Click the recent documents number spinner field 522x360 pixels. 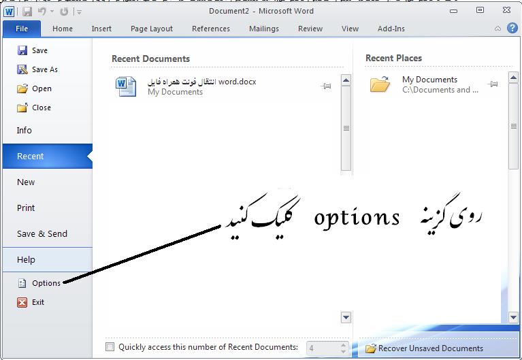(x=322, y=348)
